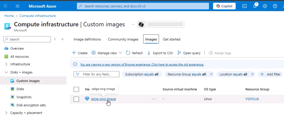Image resolution: width=284 pixels, height=119 pixels.
Task: Open Disk encryption sets
Action: [31, 105]
